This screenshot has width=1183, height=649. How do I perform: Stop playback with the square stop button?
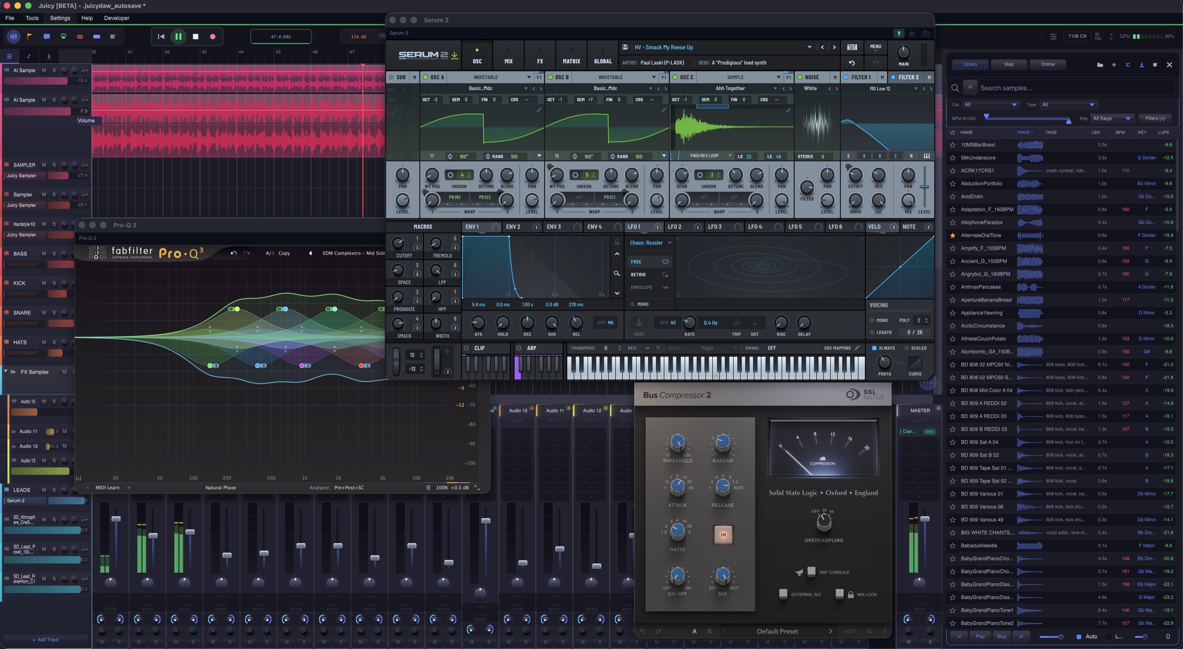click(x=196, y=36)
